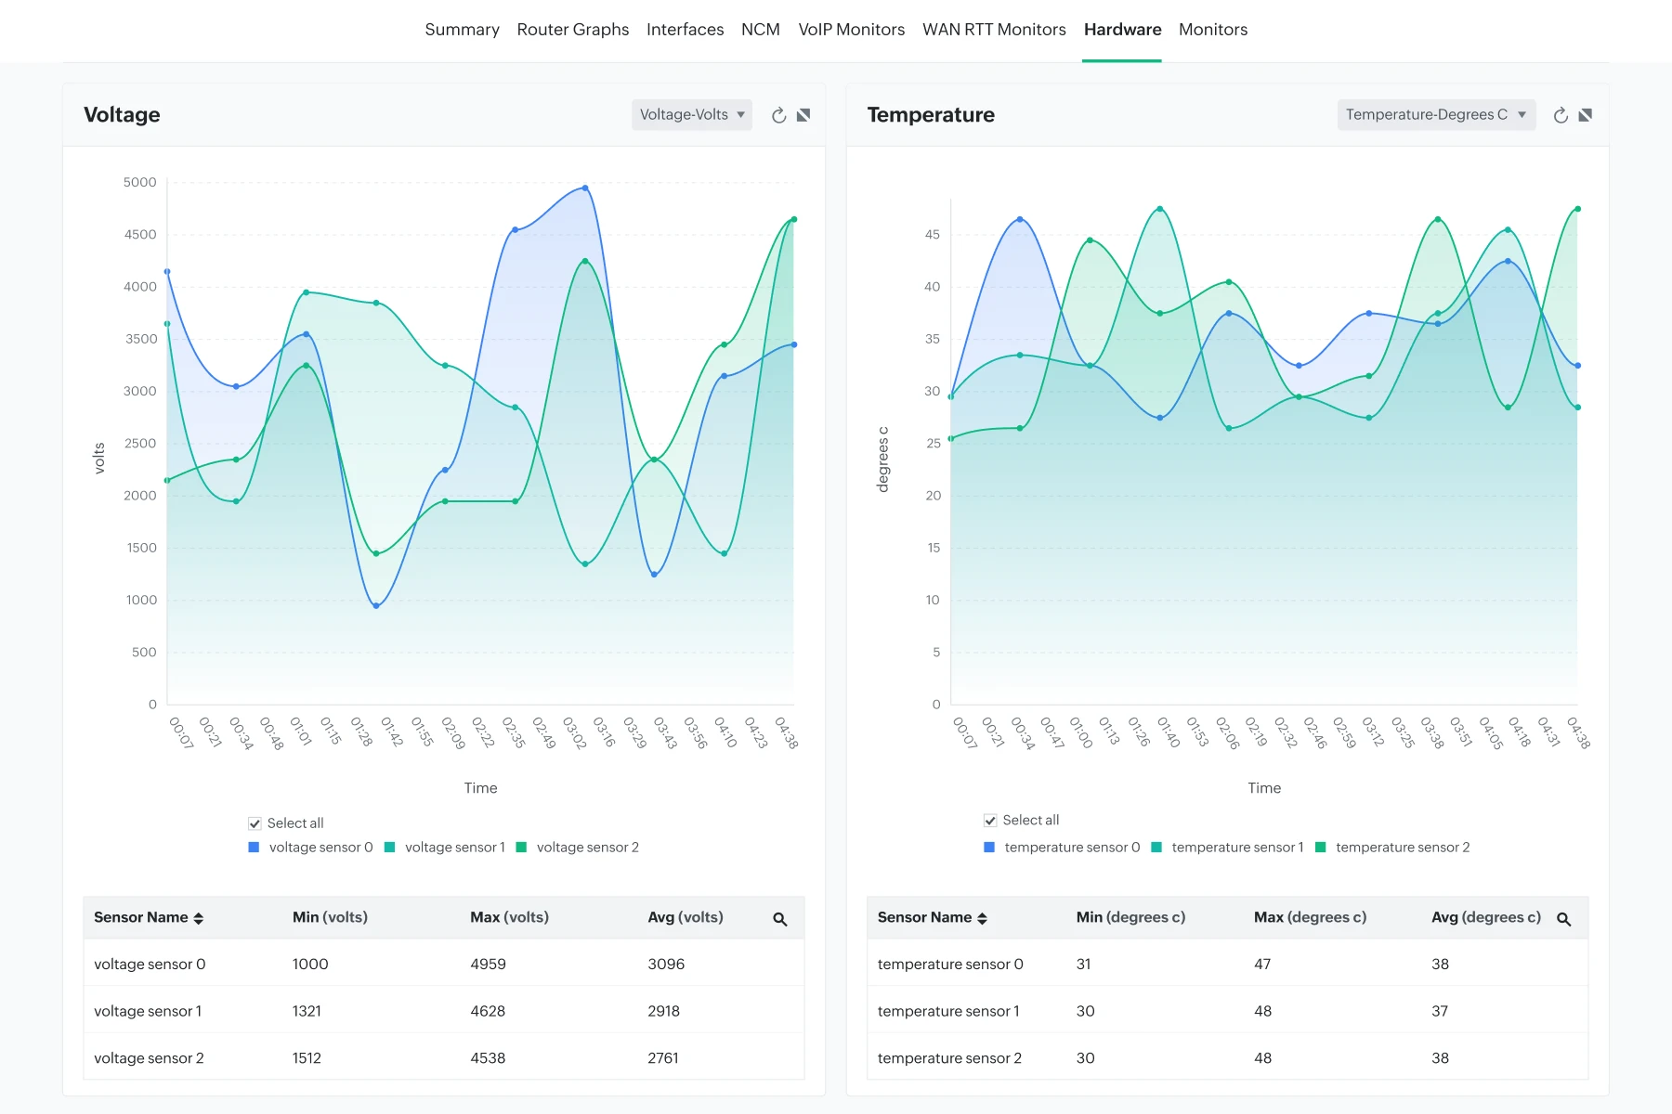Expand the Voltage widget to full view
The height and width of the screenshot is (1114, 1672).
[x=803, y=115]
